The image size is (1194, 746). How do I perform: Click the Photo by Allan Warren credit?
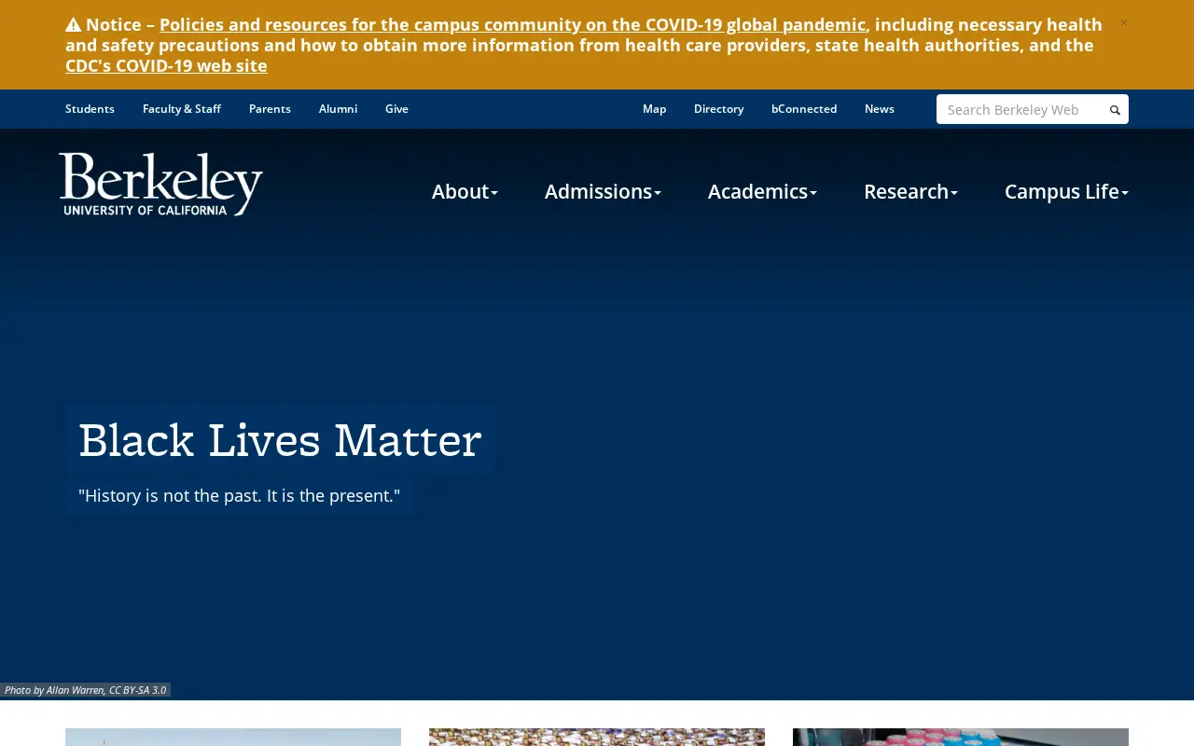(85, 690)
